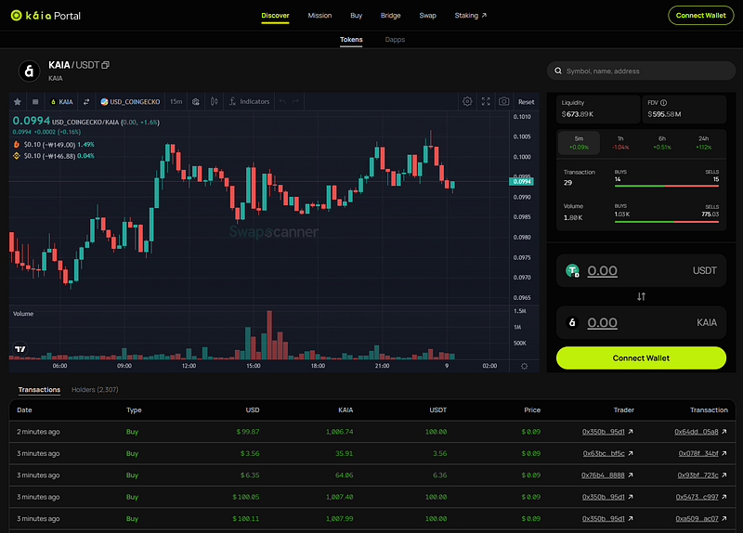
Task: Take chart snapshot with camera icon
Action: pyautogui.click(x=503, y=101)
